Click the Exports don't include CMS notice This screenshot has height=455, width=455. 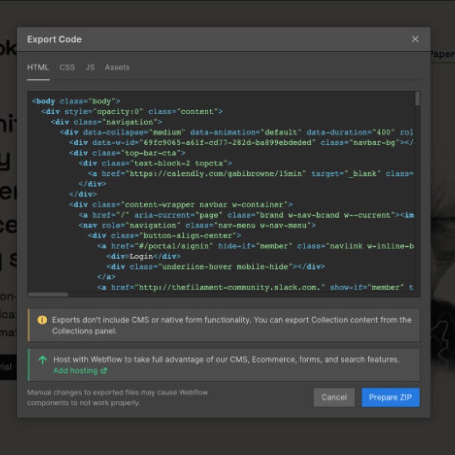tap(224, 325)
